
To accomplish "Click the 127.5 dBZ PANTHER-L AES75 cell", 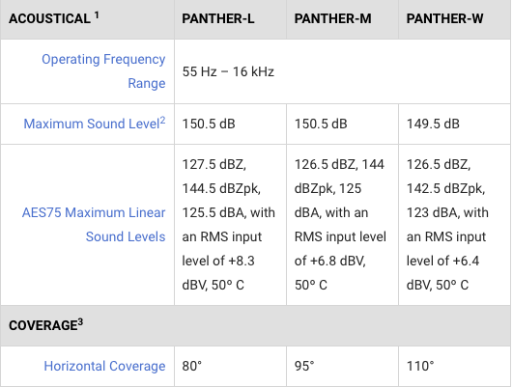I will [230, 225].
